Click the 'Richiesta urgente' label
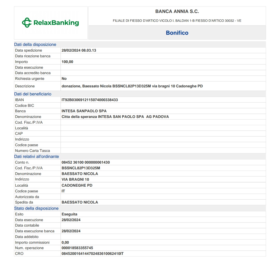Viewport: 280px width, 266px height. tap(30, 79)
